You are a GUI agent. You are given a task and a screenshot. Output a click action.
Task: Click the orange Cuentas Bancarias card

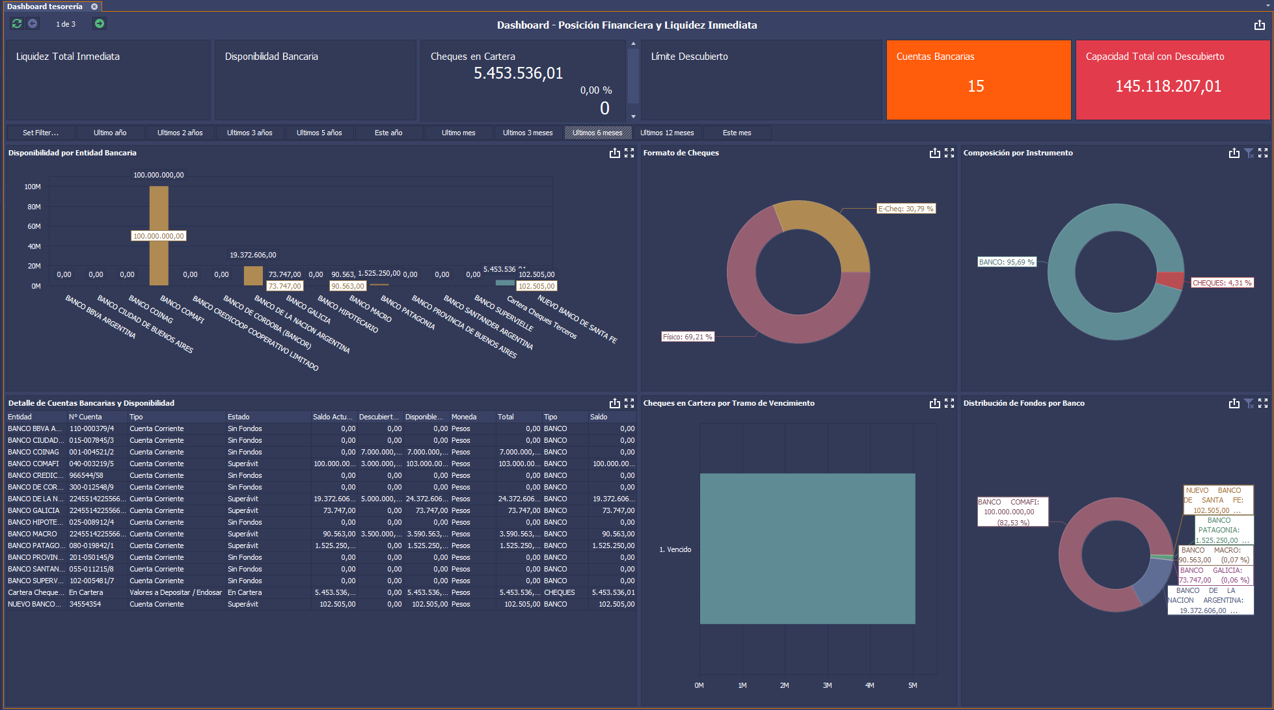pyautogui.click(x=979, y=80)
